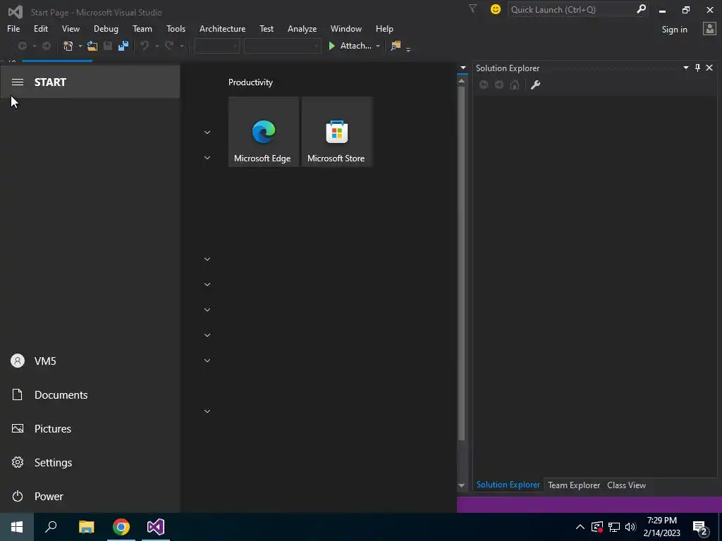
Task: Expand the Redo history dropdown arrow
Action: [182, 46]
